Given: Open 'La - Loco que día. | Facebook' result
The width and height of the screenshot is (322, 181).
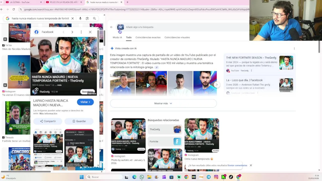Looking at the screenshot, I should (x=244, y=80).
